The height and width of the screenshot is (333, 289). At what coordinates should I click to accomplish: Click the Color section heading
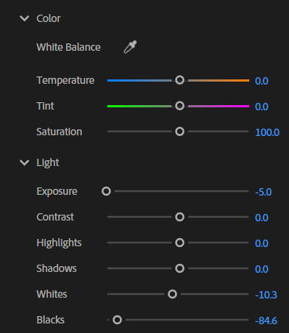point(49,18)
